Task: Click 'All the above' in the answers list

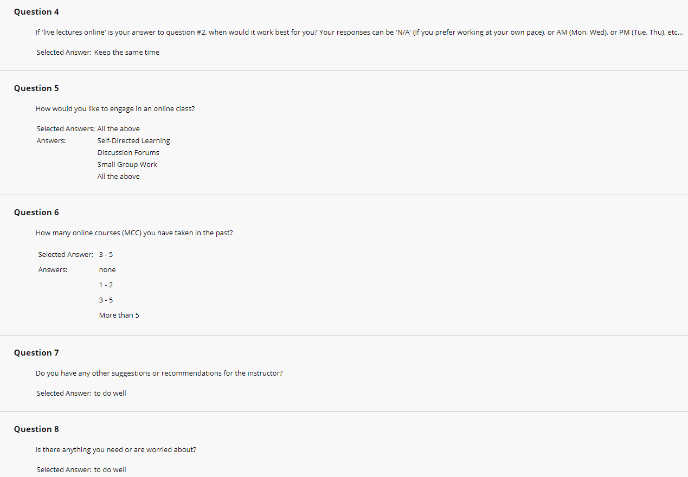Action: 119,177
